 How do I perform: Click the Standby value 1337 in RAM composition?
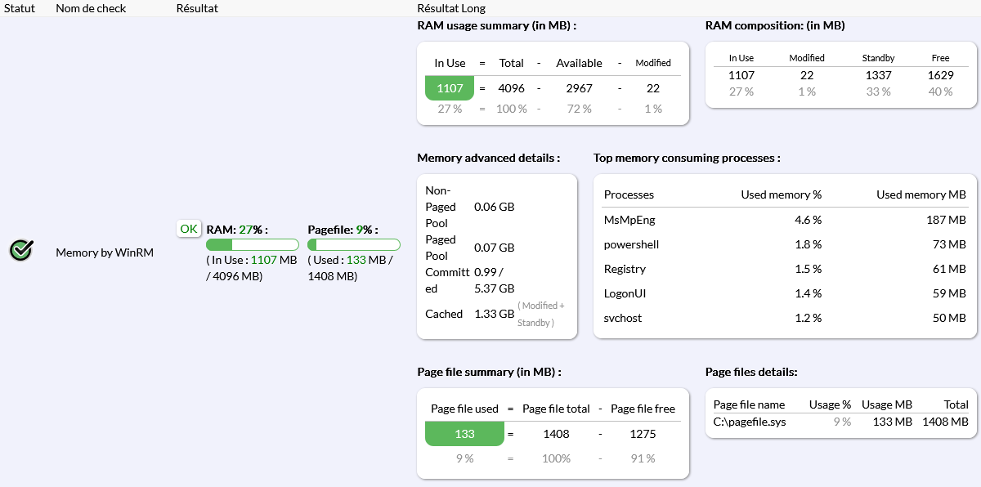[x=878, y=75]
